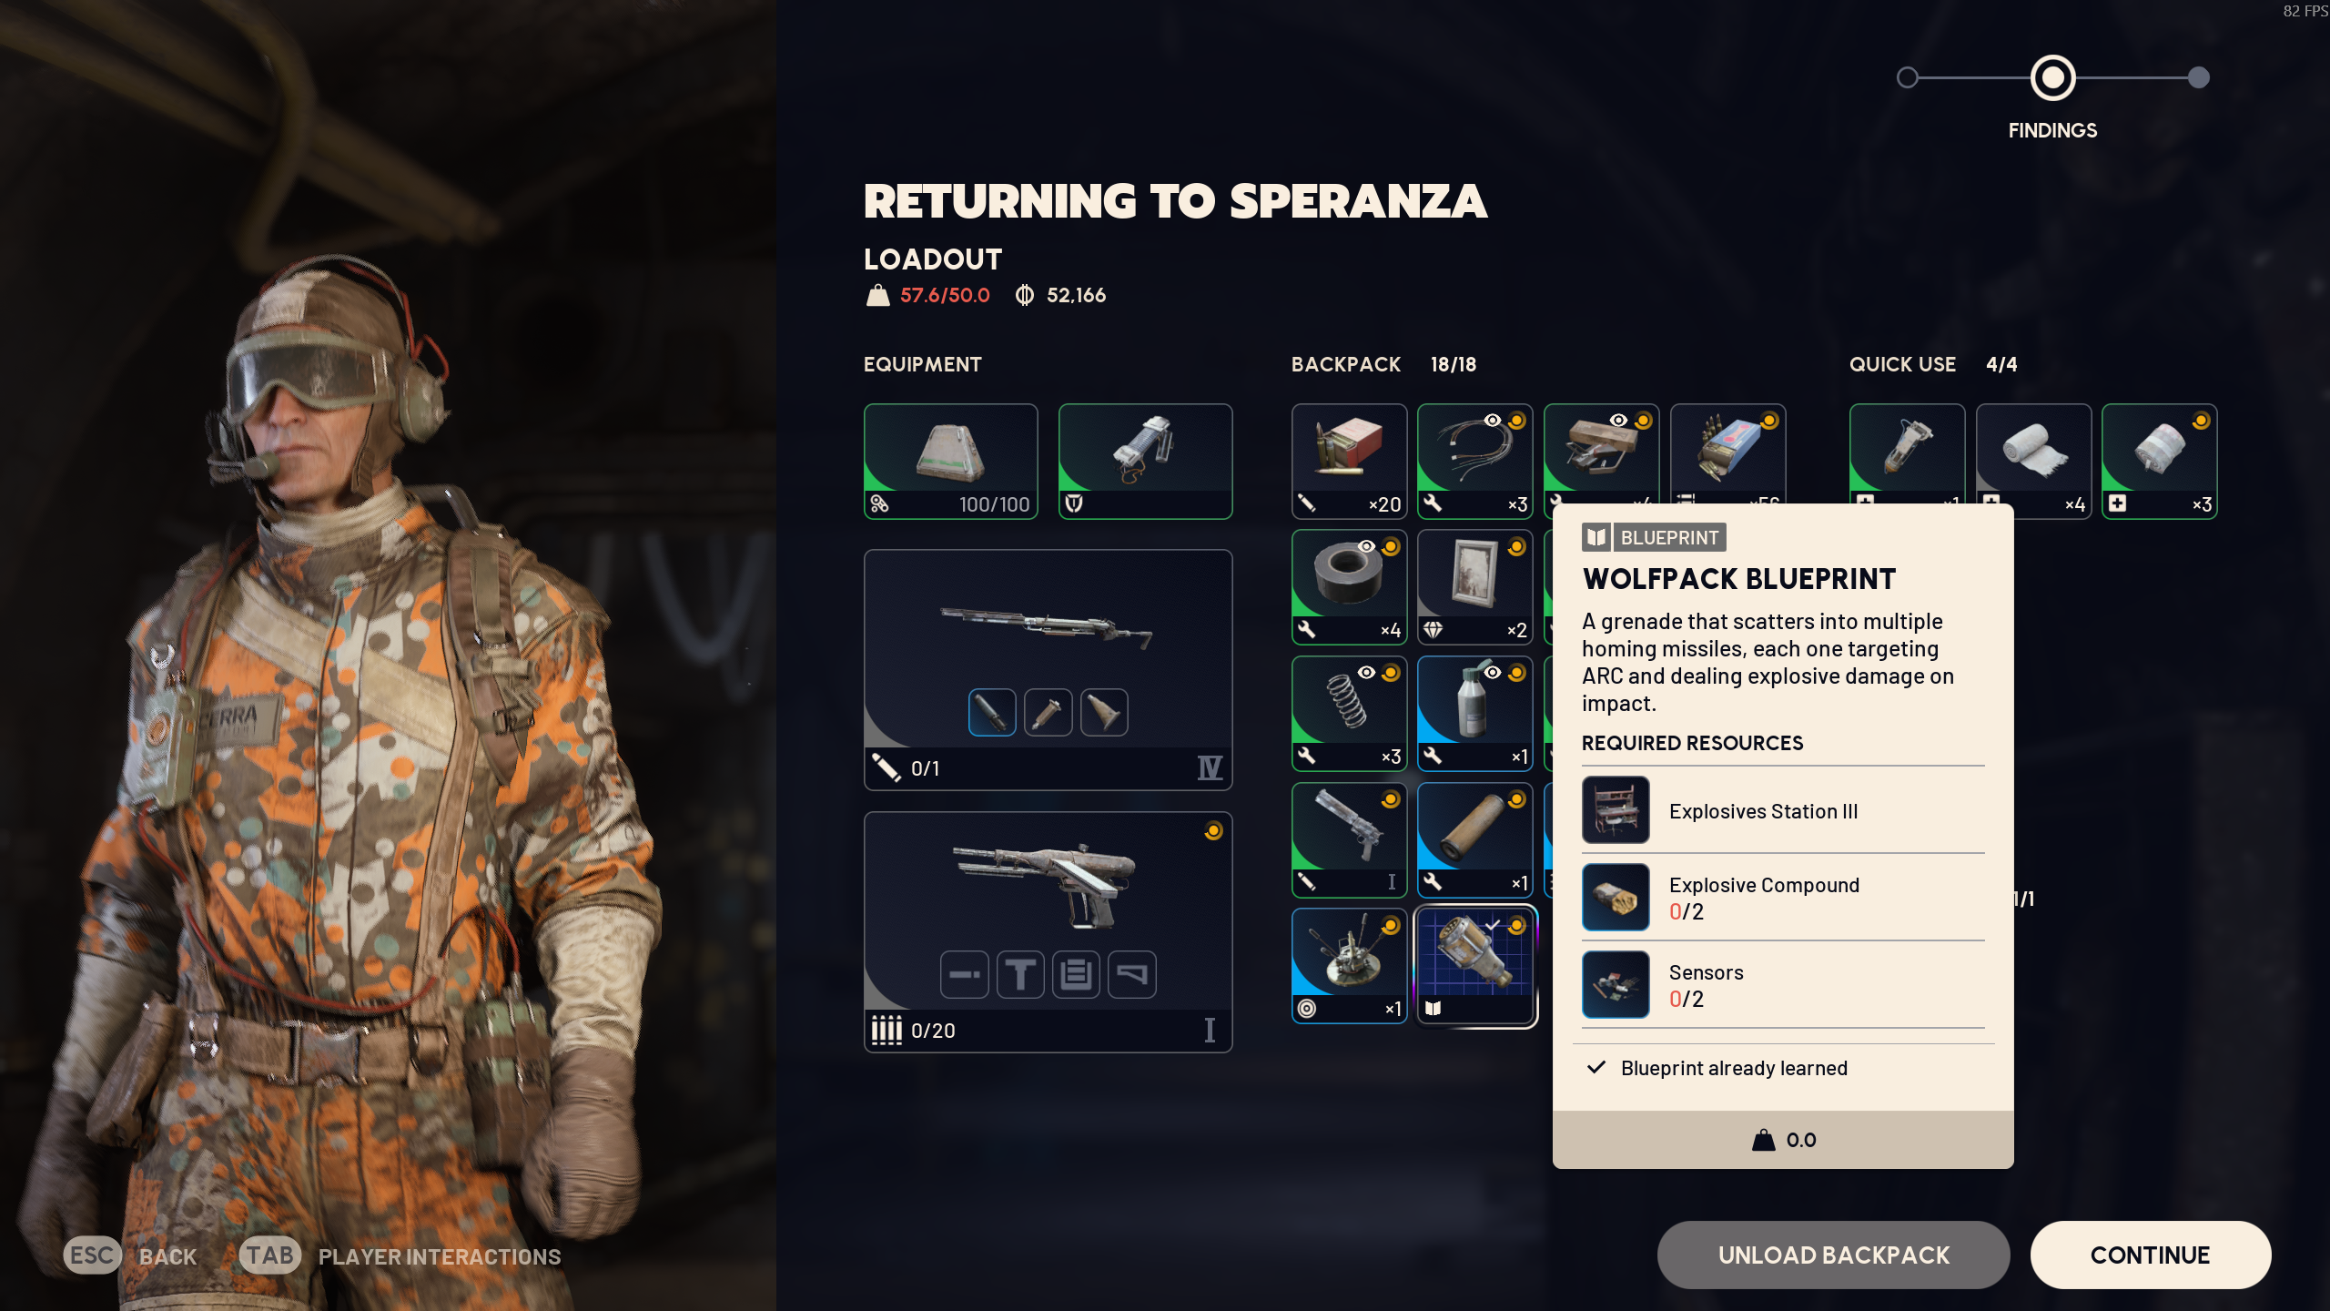Image resolution: width=2330 pixels, height=1311 pixels.
Task: Click the Continue button
Action: [x=2150, y=1255]
